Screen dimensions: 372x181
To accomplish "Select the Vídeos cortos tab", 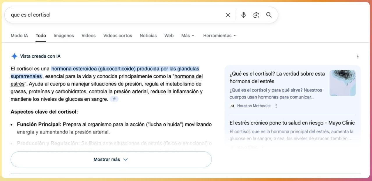I will coord(117,35).
